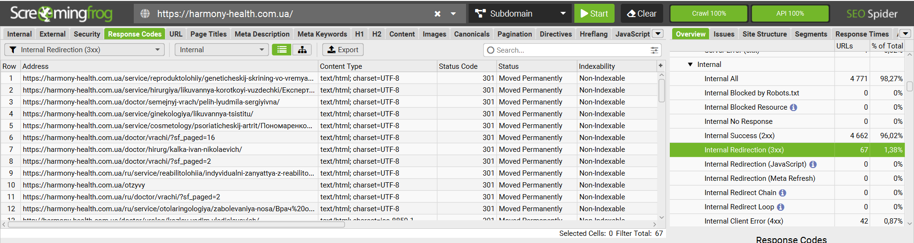
Task: Switch to the Page Titles tab
Action: (x=209, y=34)
